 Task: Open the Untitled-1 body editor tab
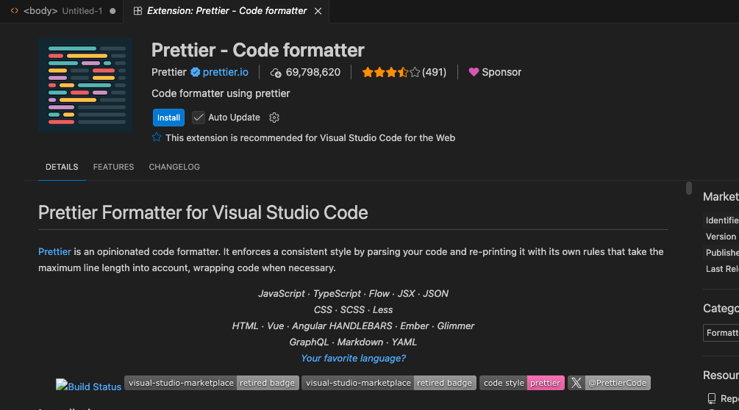63,11
